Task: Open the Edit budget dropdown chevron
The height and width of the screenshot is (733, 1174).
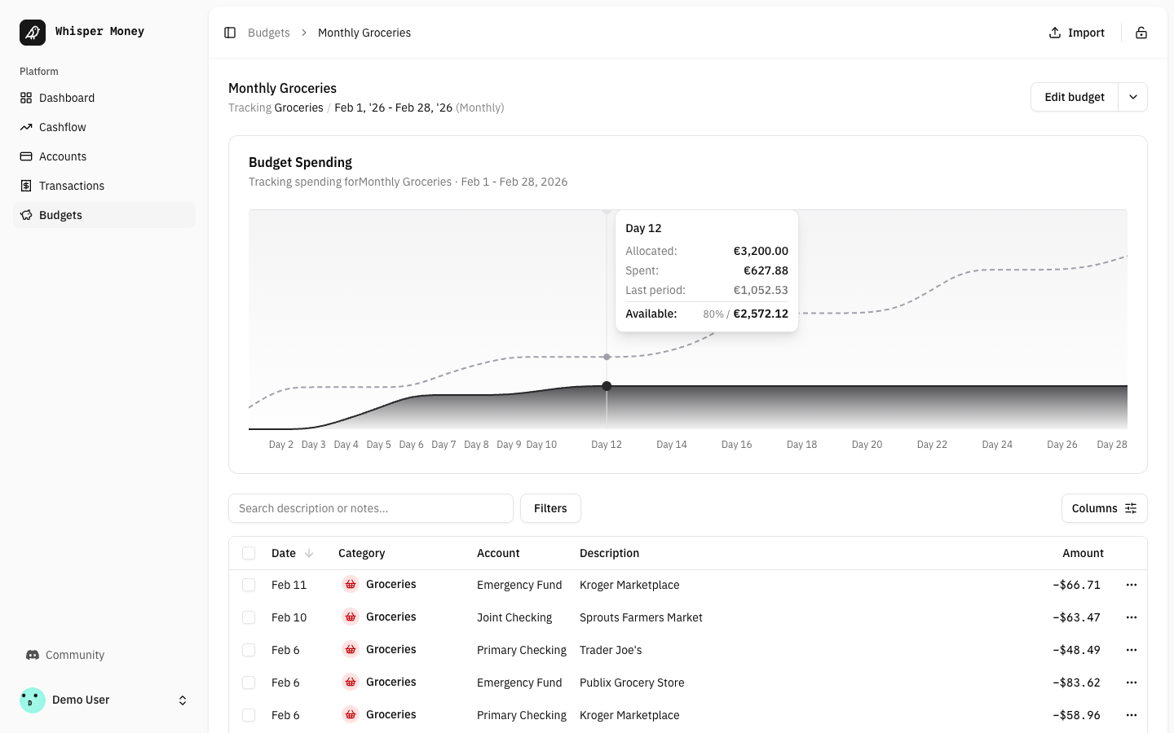Action: pyautogui.click(x=1132, y=96)
